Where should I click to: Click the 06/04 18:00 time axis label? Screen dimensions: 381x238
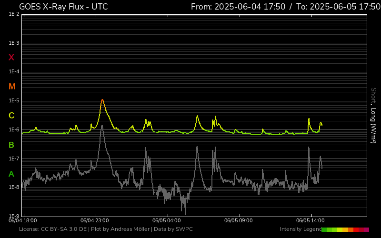coord(23,221)
